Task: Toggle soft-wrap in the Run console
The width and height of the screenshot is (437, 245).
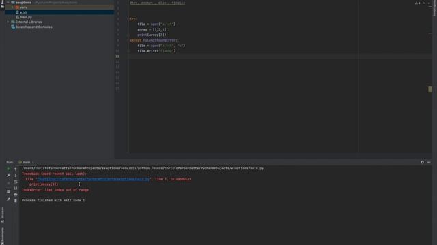Action: [x=16, y=182]
